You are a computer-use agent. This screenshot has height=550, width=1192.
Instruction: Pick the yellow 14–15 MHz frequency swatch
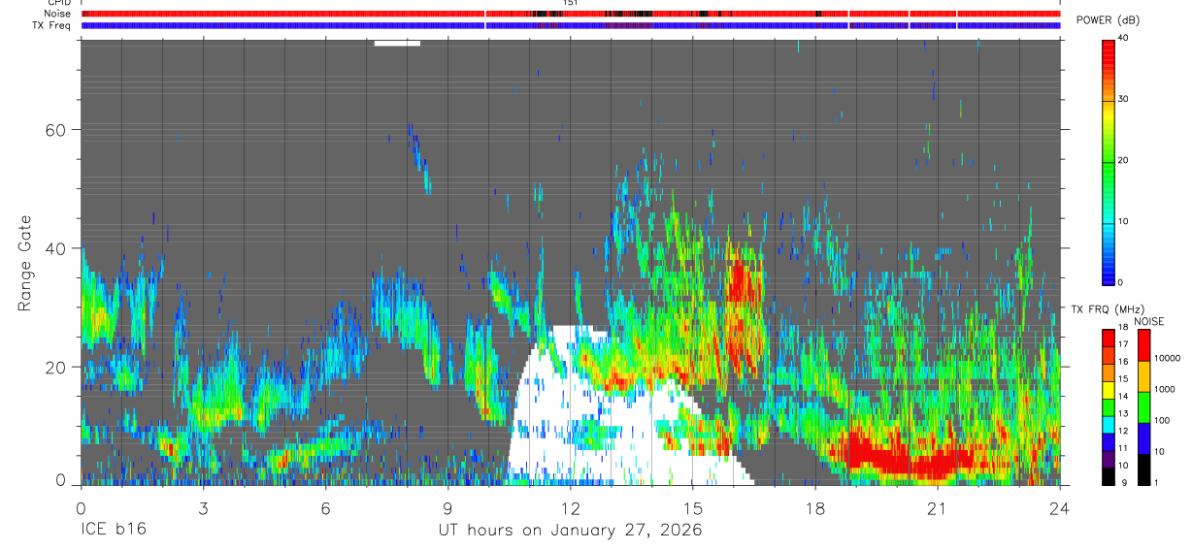1109,390
